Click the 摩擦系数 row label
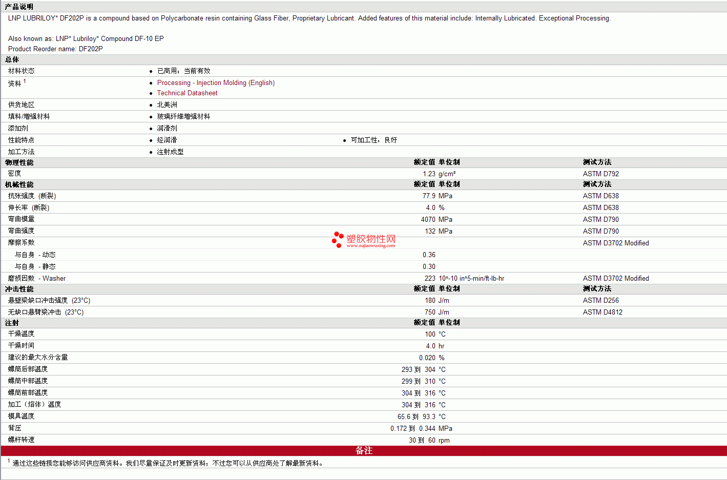 (x=21, y=243)
